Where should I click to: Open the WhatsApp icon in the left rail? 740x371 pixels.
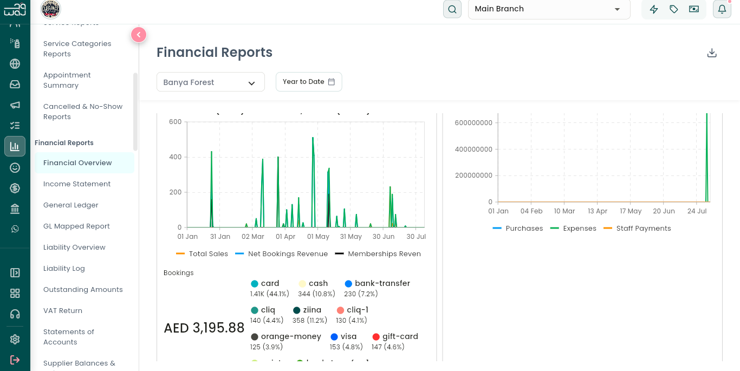tap(15, 229)
